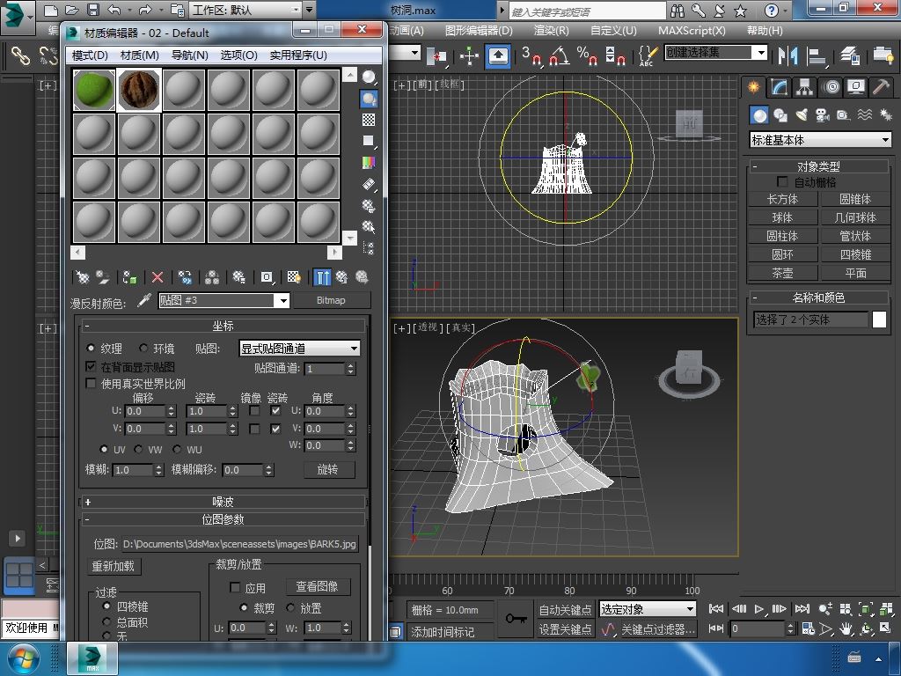Select the VW coordinate radio button
This screenshot has width=901, height=676.
click(139, 449)
